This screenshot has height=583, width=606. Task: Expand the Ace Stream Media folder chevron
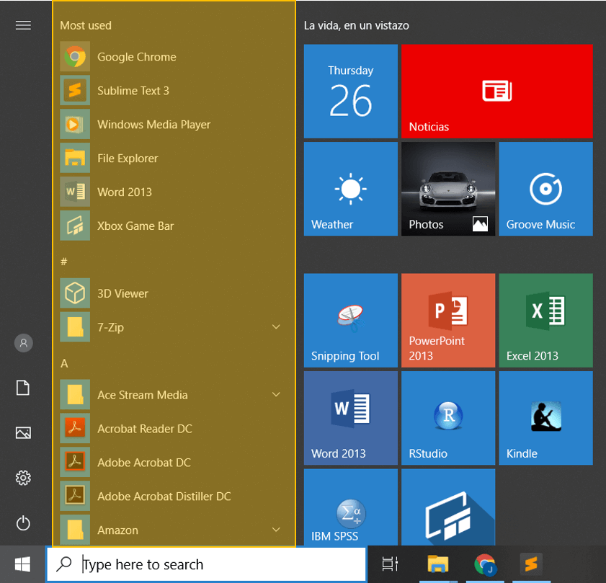click(276, 395)
